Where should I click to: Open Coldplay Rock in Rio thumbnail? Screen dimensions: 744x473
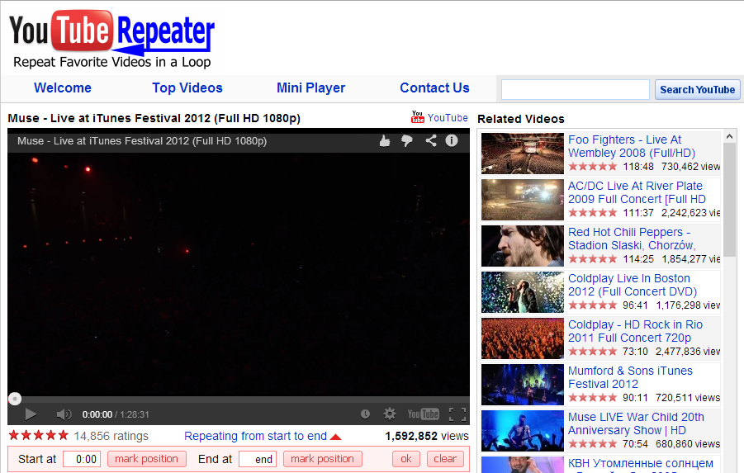523,338
